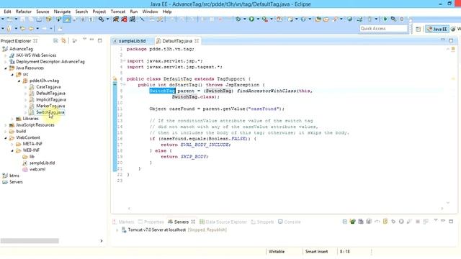Switch to the Data Source Explorer tab
The image size is (461, 259).
click(x=223, y=222)
